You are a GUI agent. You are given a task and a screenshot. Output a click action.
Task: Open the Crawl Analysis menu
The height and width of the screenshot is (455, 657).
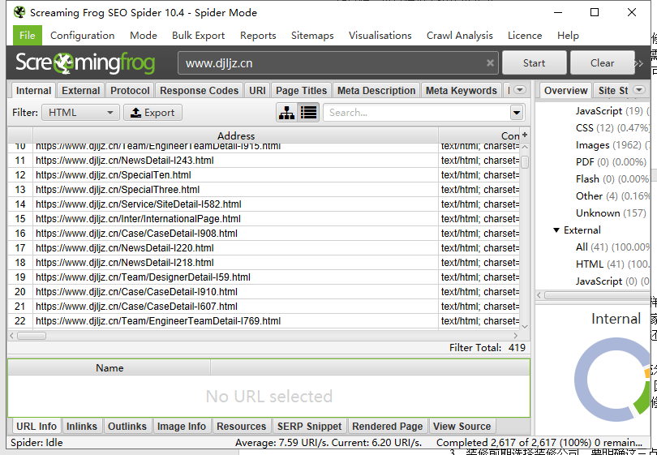point(459,36)
